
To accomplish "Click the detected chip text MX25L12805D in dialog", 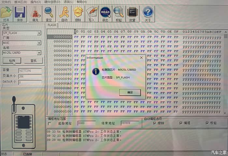I will point(127,70).
